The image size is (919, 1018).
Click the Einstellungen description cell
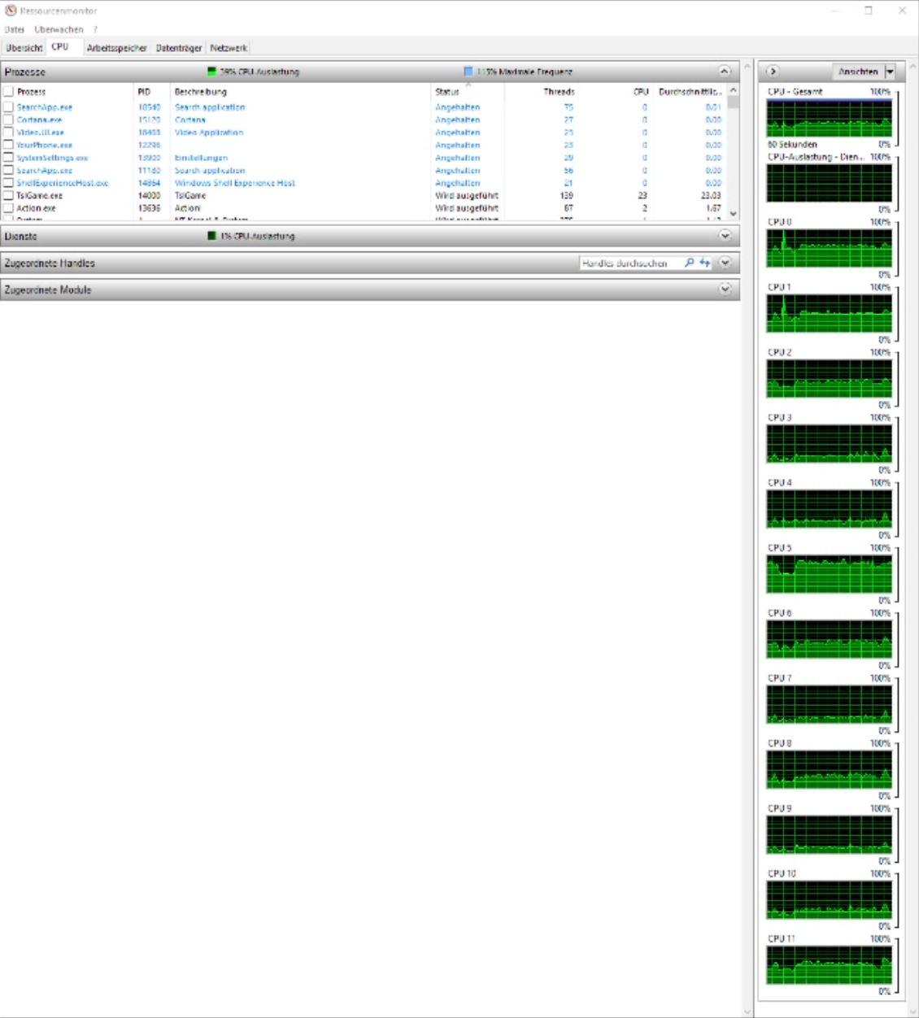[201, 158]
